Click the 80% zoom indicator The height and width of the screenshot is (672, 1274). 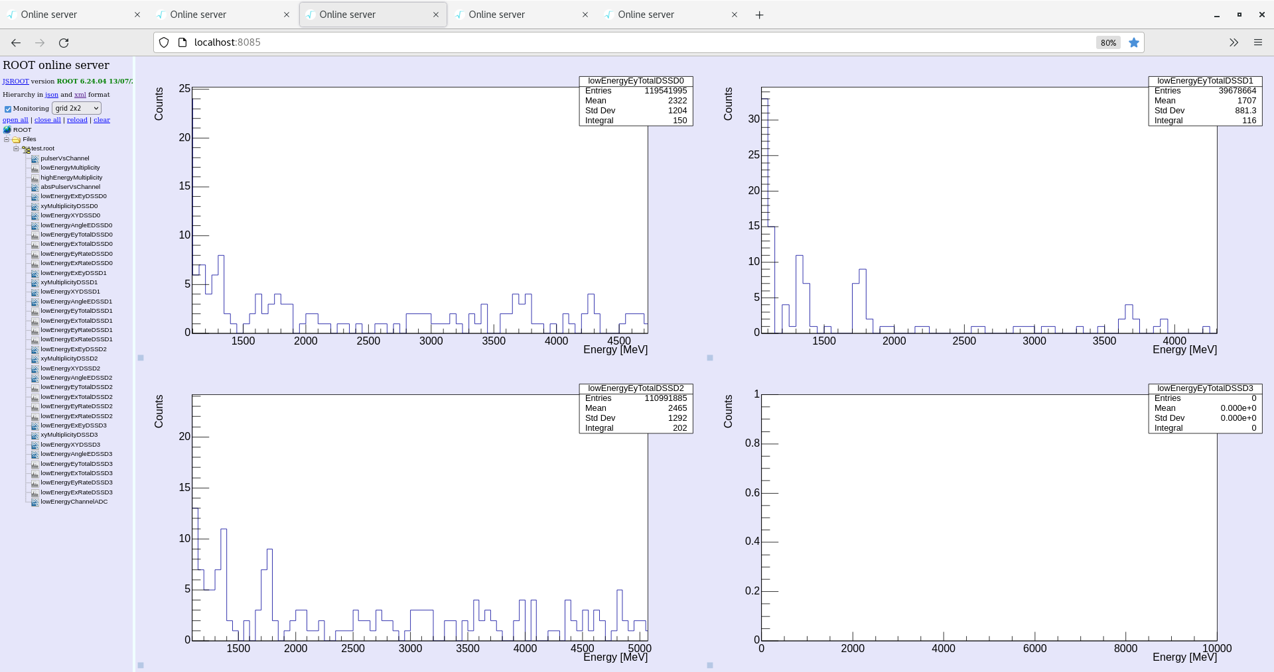(x=1107, y=42)
